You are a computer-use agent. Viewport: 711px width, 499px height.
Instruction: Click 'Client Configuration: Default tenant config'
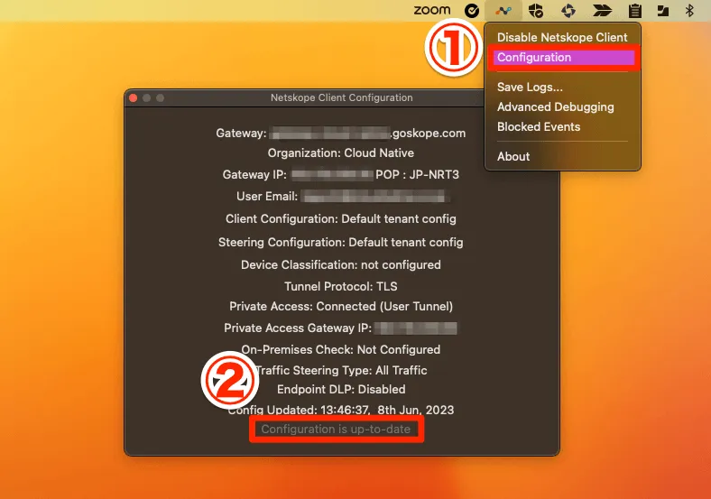[x=340, y=218]
